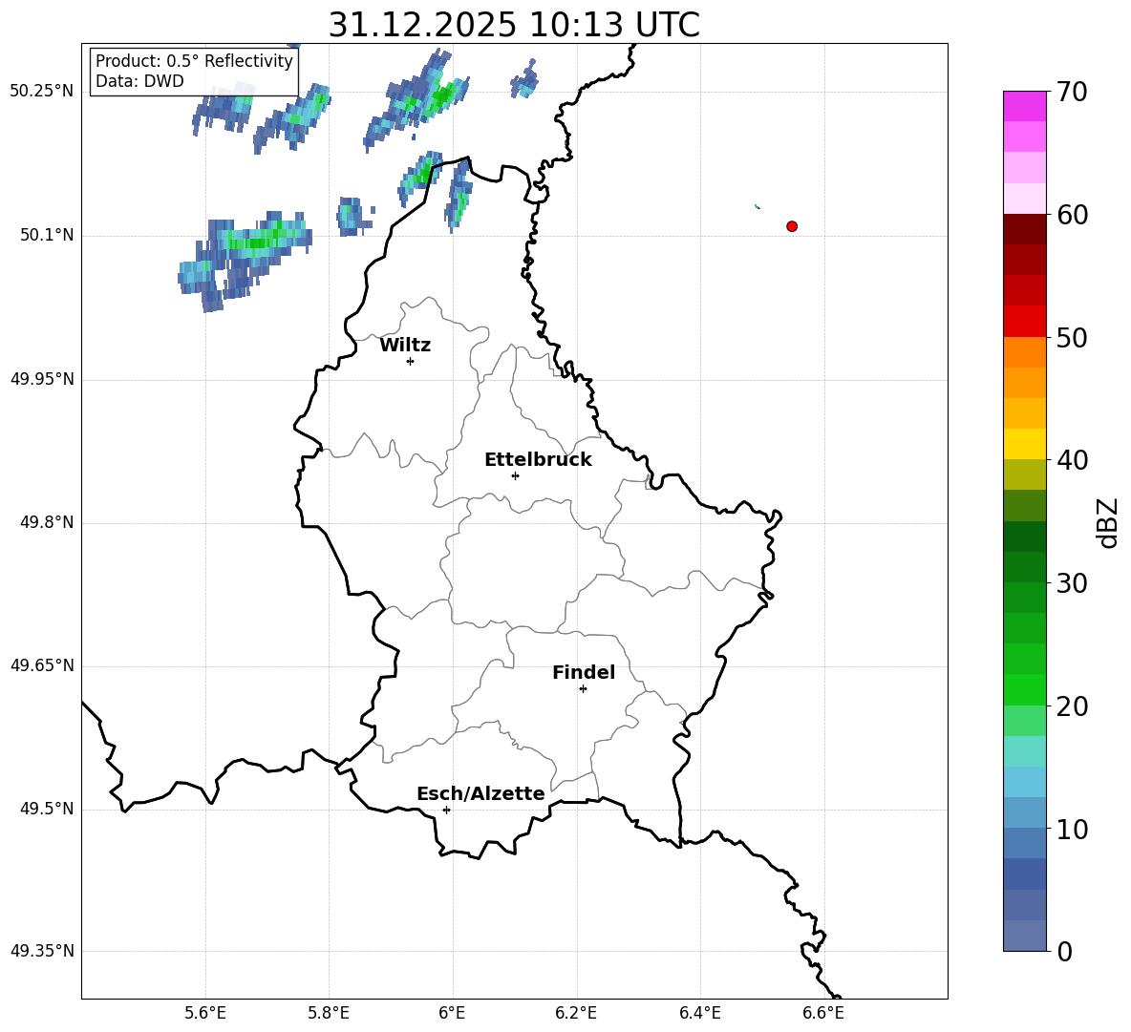The height and width of the screenshot is (1032, 1131).
Task: Click the title "31.12.2025 10:13 UTC"
Action: [514, 25]
